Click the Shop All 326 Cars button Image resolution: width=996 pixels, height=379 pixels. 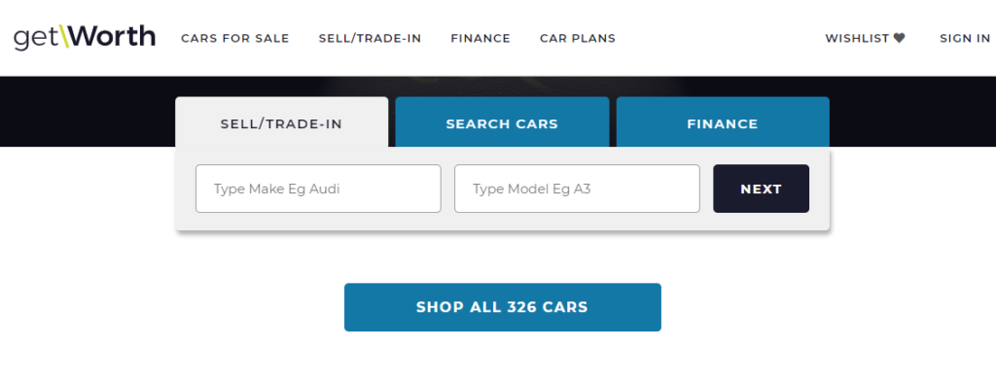(503, 307)
